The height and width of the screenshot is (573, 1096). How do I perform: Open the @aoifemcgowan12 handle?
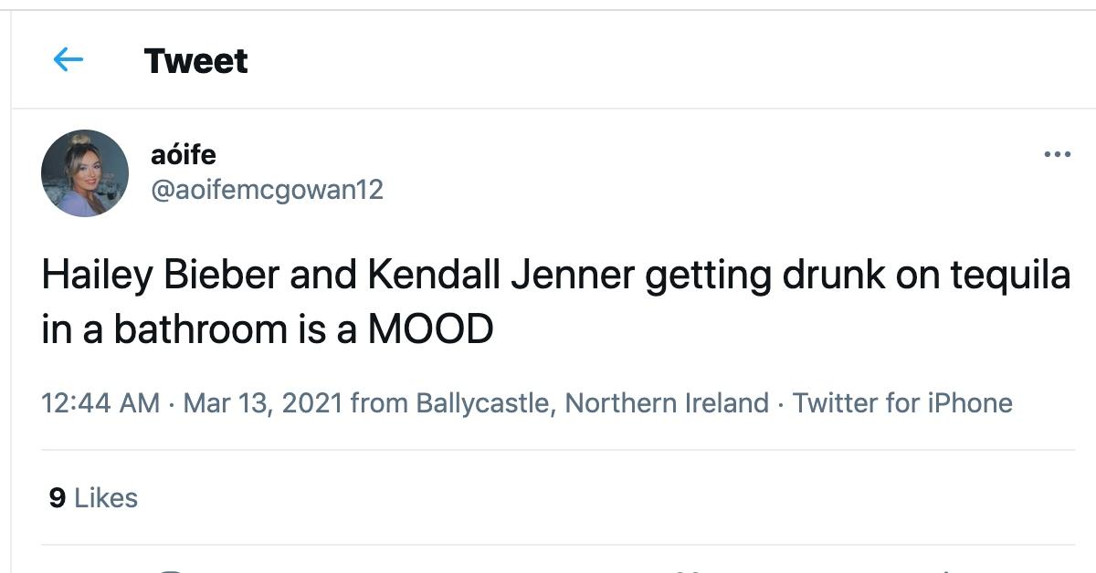267,190
